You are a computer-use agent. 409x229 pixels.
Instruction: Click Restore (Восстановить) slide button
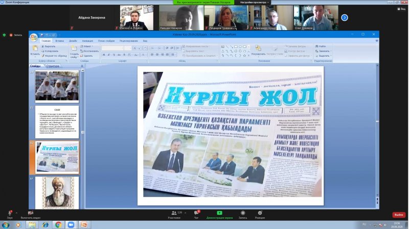pyautogui.click(x=89, y=51)
